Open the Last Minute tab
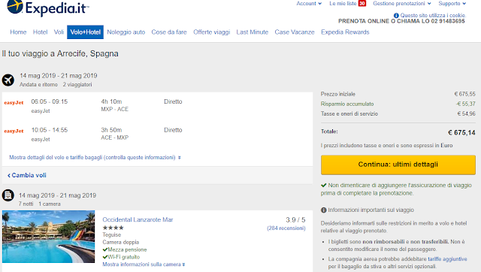This screenshot has width=481, height=272. (x=253, y=32)
